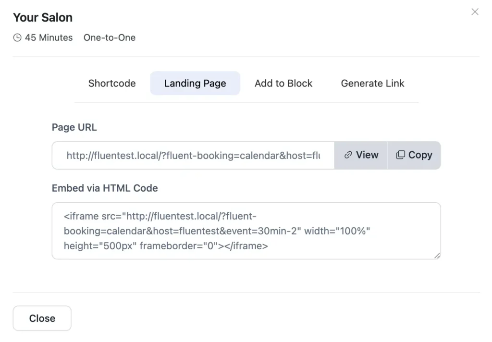
Task: Click inside the Page URL field
Action: 192,155
